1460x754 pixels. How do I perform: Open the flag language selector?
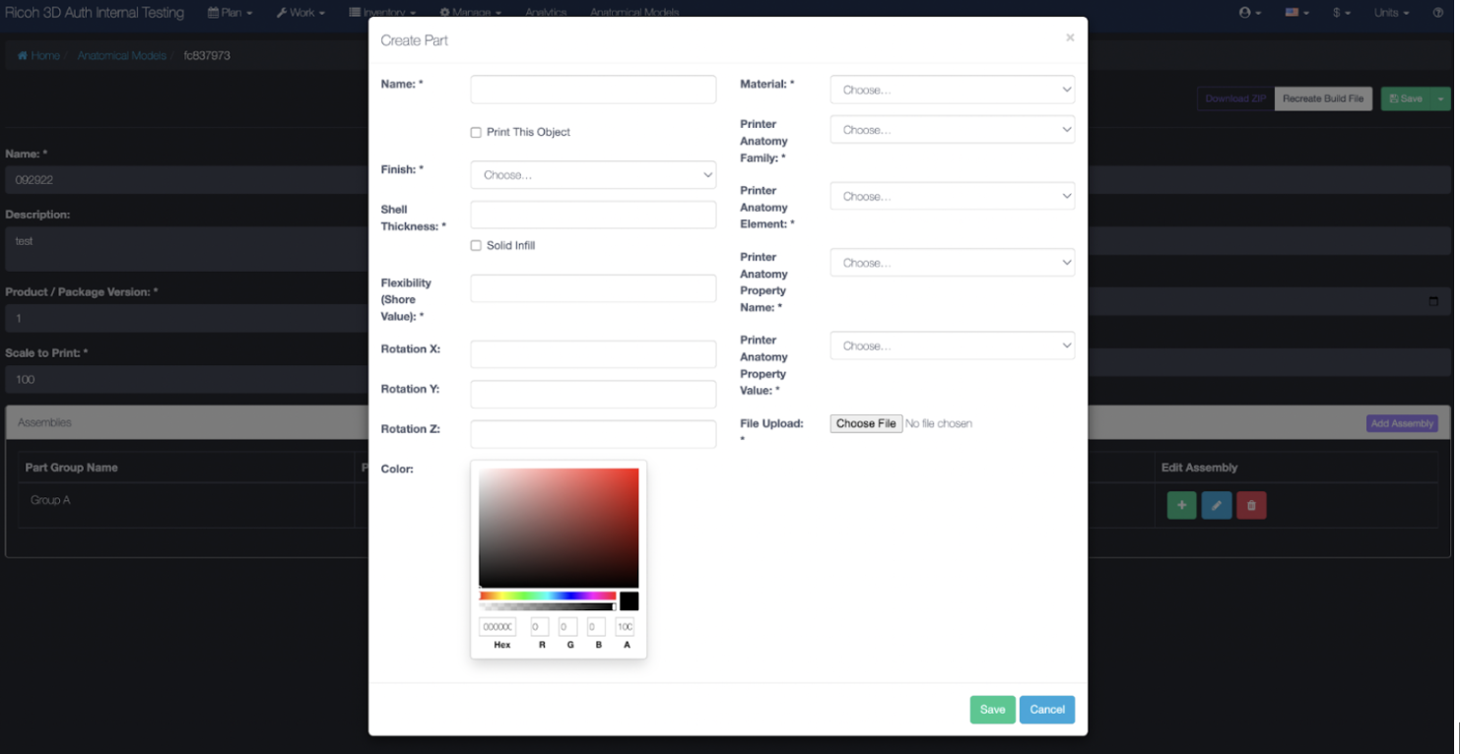[1296, 13]
